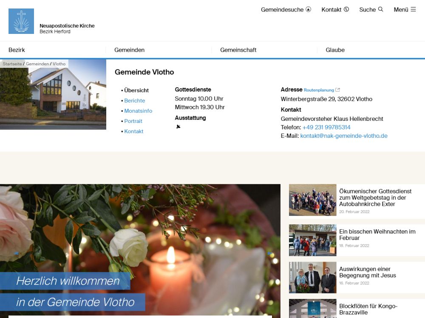The height and width of the screenshot is (318, 425).
Task: Open the hamburger Menü icon
Action: pyautogui.click(x=413, y=9)
